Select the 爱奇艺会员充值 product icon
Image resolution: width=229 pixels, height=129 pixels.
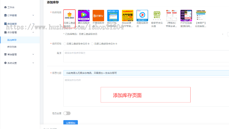[157, 15]
